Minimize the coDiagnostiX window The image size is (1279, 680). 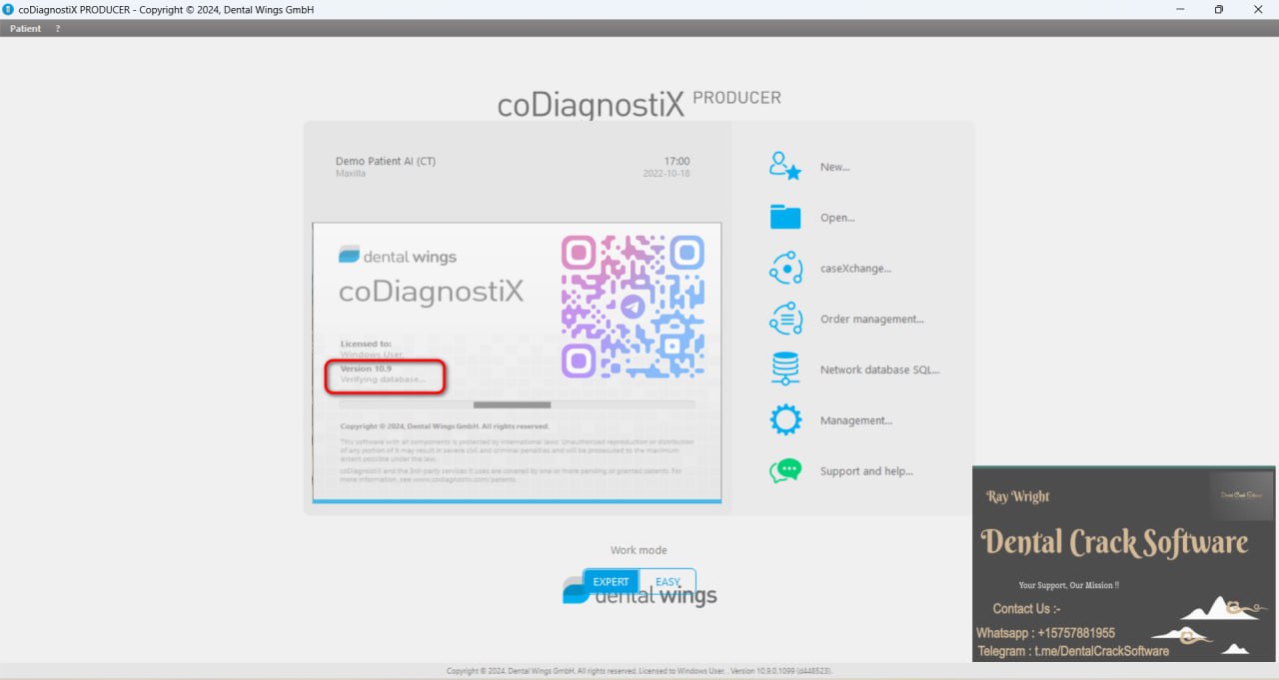point(1180,9)
